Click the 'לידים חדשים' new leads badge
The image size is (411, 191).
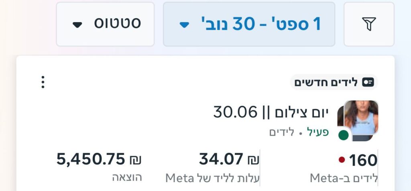click(x=334, y=83)
